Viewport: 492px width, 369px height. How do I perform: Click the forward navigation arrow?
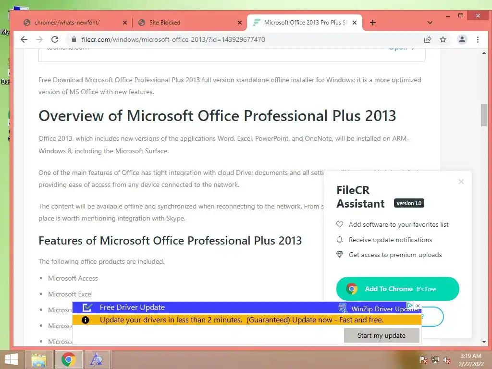[39, 39]
